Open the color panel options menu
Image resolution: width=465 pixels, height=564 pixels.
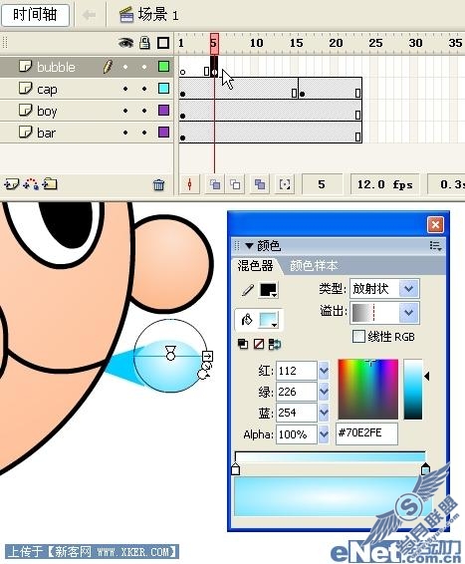435,246
